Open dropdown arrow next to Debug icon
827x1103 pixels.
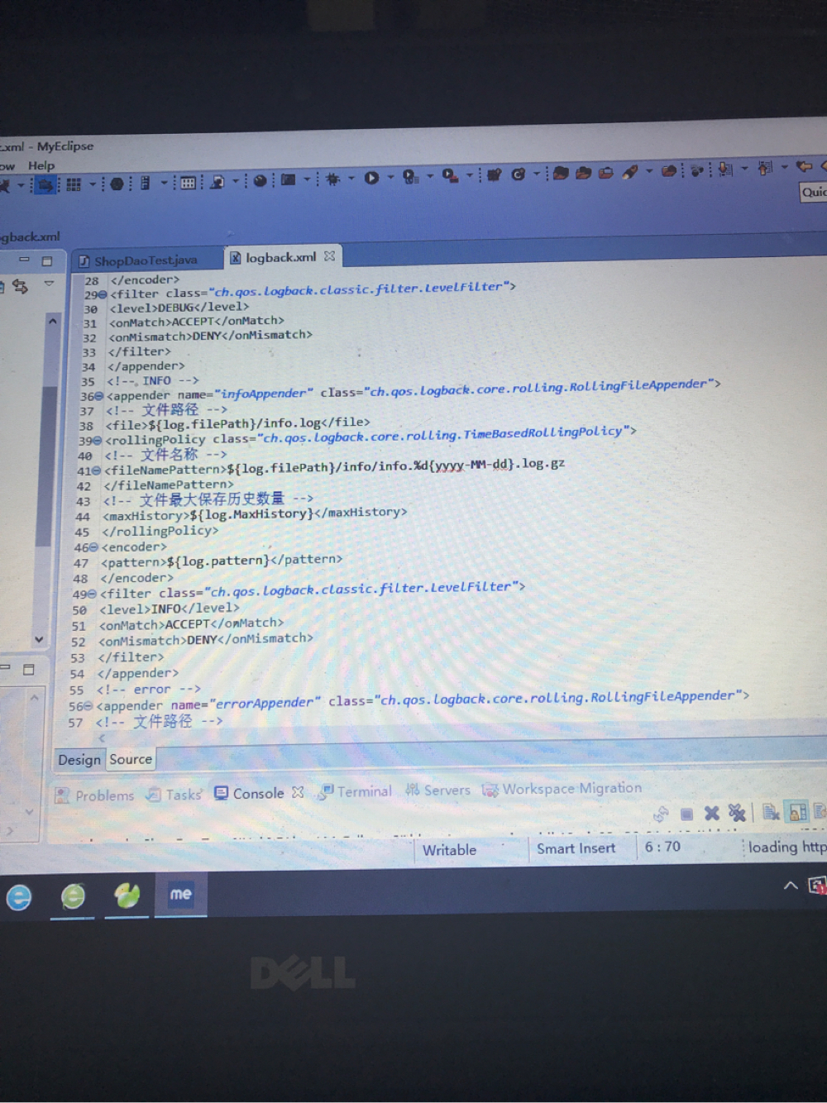point(351,179)
